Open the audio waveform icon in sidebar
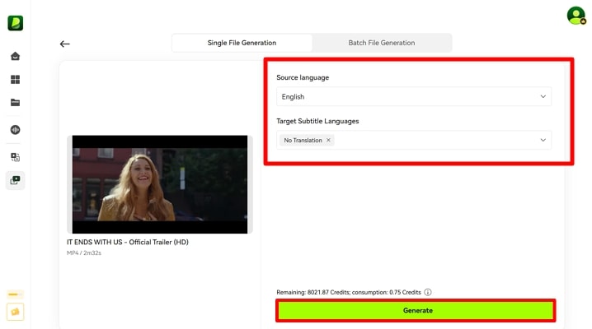 pyautogui.click(x=15, y=130)
